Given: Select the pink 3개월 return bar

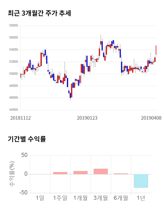Looking at the screenshot, I should 100,172.
